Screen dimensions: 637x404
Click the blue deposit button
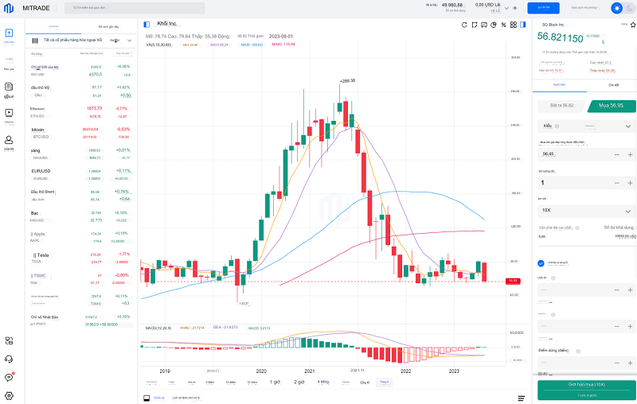point(544,8)
